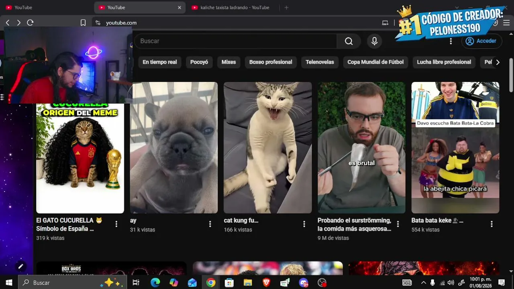Click the Windows taskbar 'Buscar' search box
The width and height of the screenshot is (514, 289).
click(73, 283)
